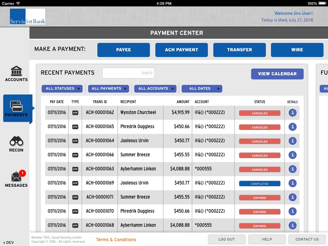
Task: Open Terms & Conditions link
Action: point(116,240)
